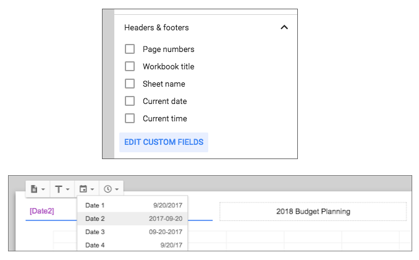This screenshot has height=260, width=419.
Task: Select Date 1 format 9/20/2017
Action: (x=132, y=206)
